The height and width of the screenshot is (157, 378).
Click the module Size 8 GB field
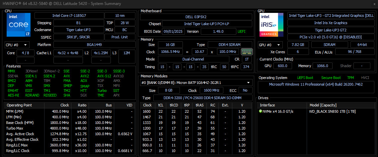169,91
